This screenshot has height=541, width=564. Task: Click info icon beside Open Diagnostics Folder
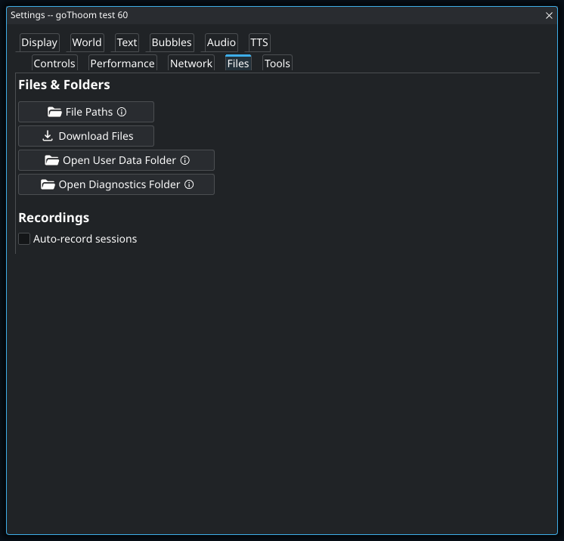pyautogui.click(x=189, y=184)
